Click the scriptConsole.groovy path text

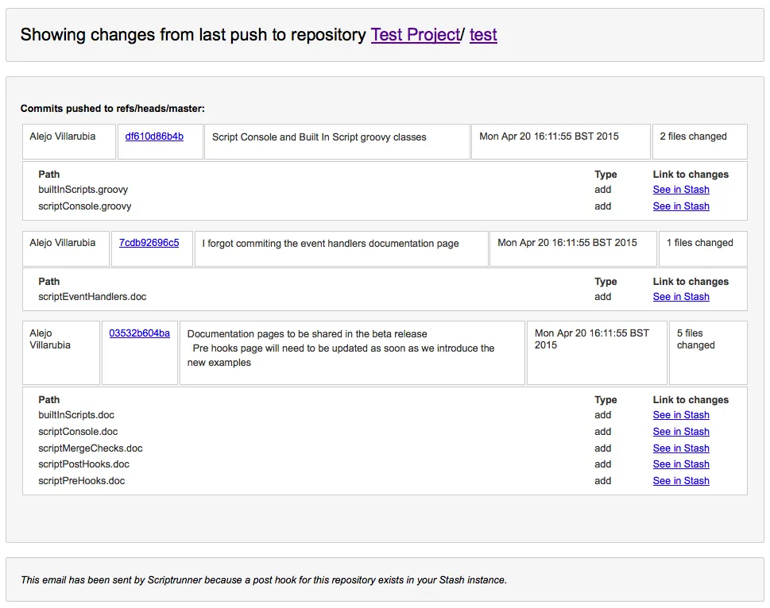(x=84, y=206)
